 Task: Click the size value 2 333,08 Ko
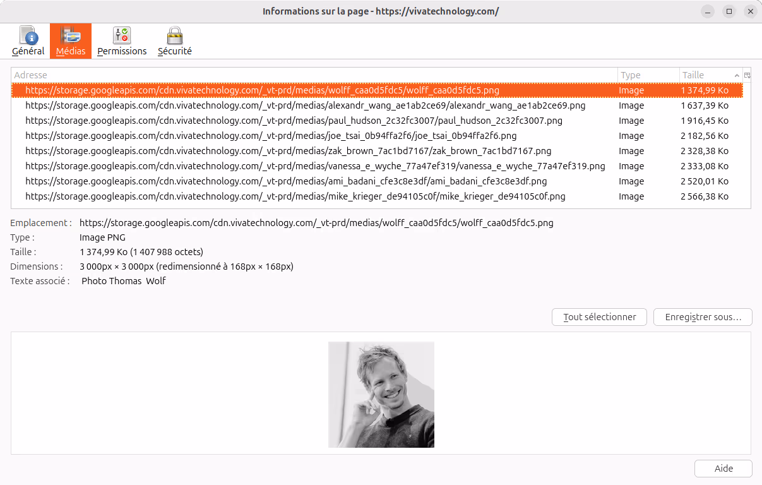click(x=705, y=166)
